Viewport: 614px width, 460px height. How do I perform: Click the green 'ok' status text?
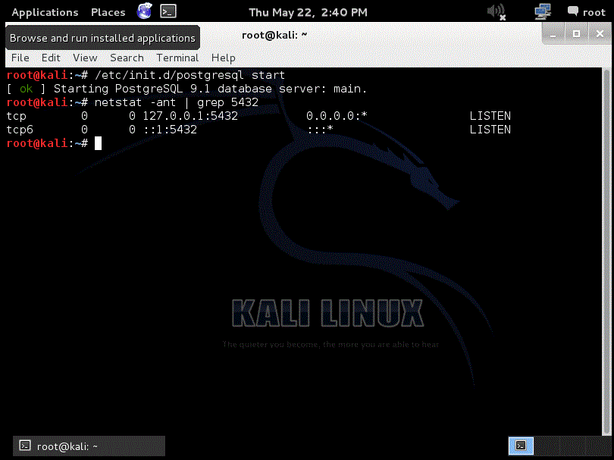(x=27, y=89)
